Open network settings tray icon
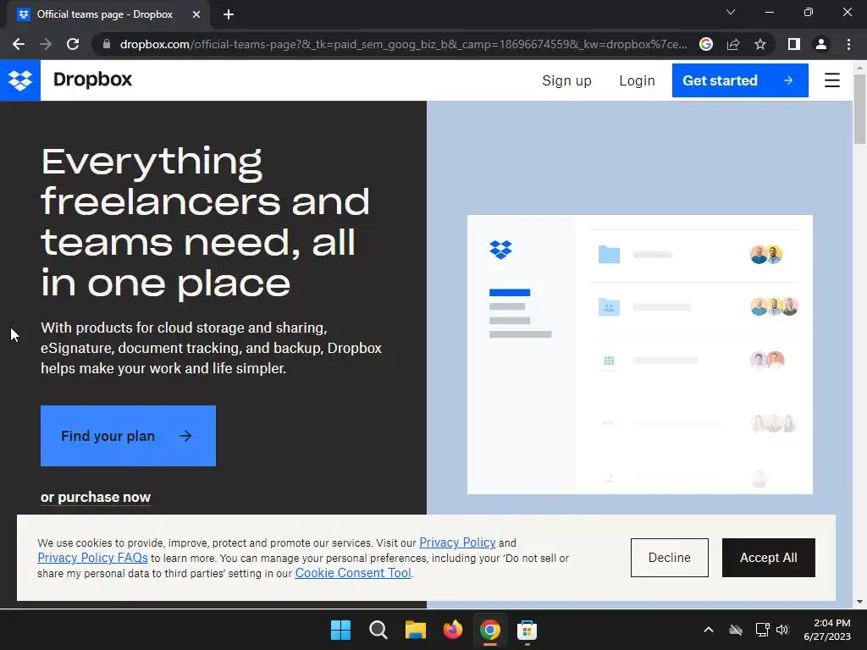Screen dimensions: 867x650 (x=762, y=630)
